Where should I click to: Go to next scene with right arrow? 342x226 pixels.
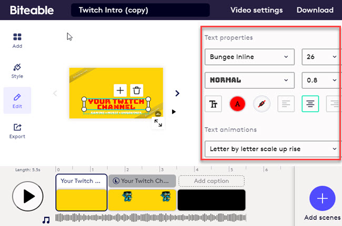(x=177, y=93)
